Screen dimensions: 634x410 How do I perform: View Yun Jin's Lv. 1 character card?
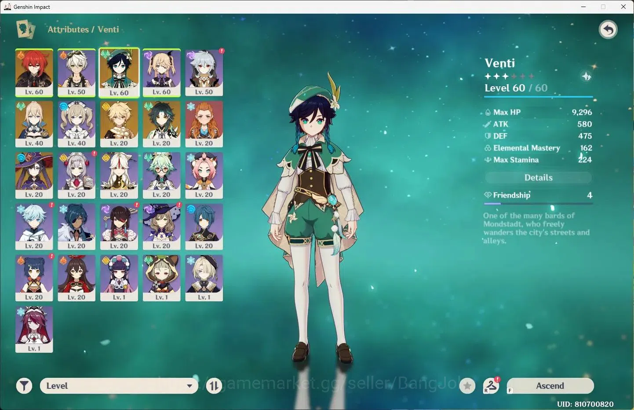(x=119, y=278)
